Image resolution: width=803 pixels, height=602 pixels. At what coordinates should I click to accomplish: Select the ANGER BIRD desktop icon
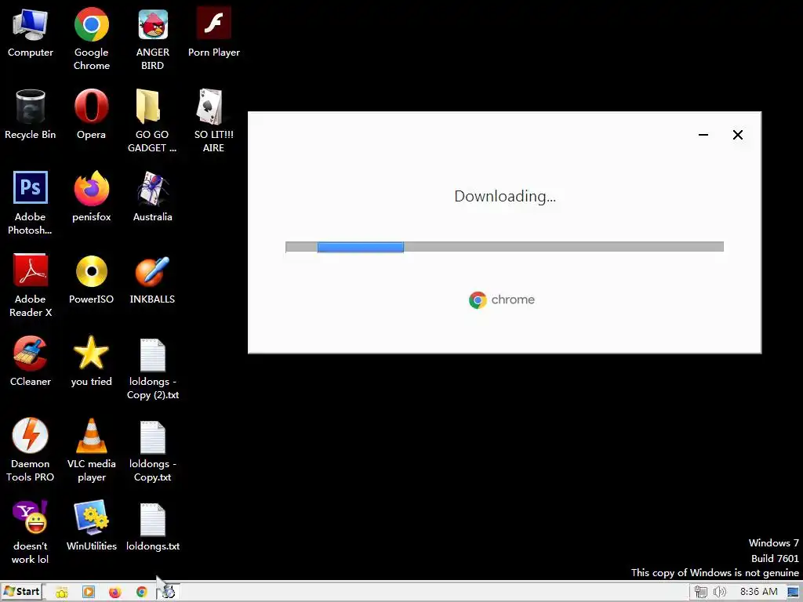153,38
